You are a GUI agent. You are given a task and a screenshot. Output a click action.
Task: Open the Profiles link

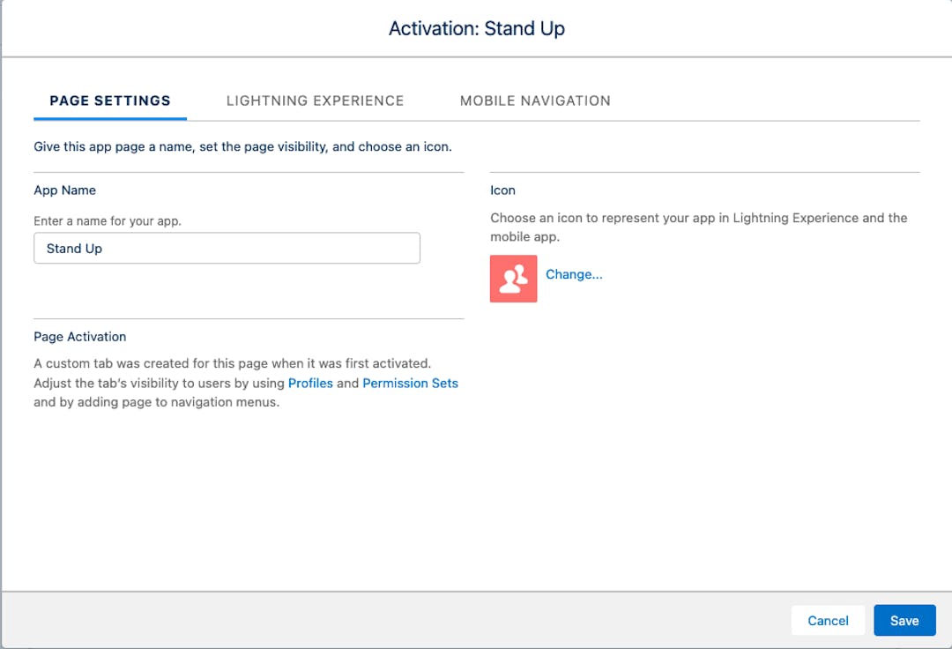[310, 383]
